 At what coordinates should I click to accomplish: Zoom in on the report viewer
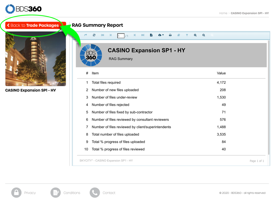pos(195,35)
